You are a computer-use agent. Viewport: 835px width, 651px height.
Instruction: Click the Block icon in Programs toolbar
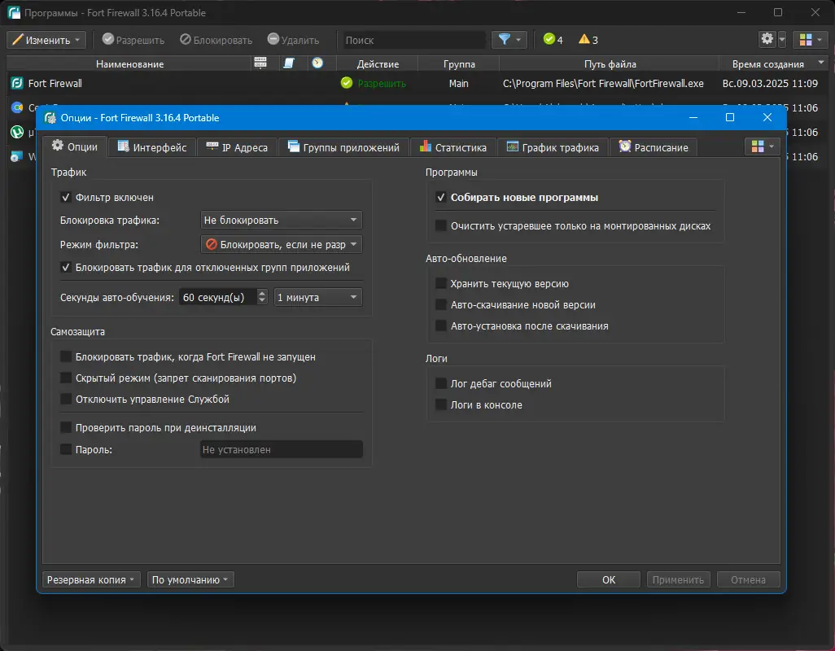[x=186, y=39]
